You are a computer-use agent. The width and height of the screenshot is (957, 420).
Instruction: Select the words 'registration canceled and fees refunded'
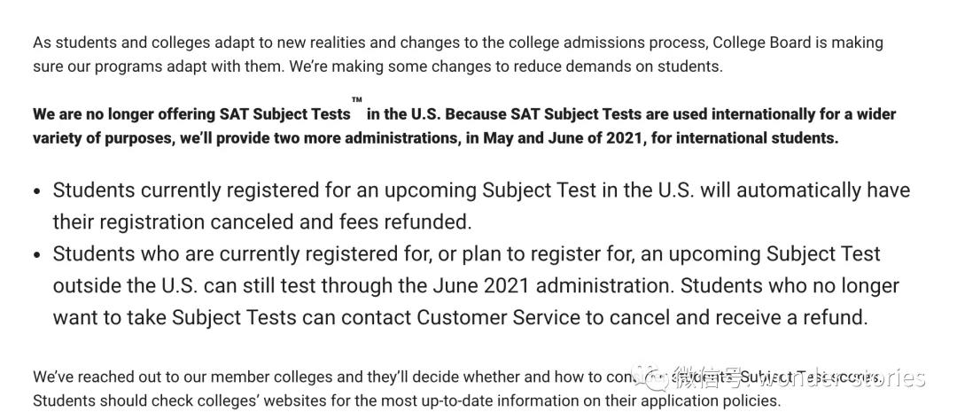coord(285,222)
